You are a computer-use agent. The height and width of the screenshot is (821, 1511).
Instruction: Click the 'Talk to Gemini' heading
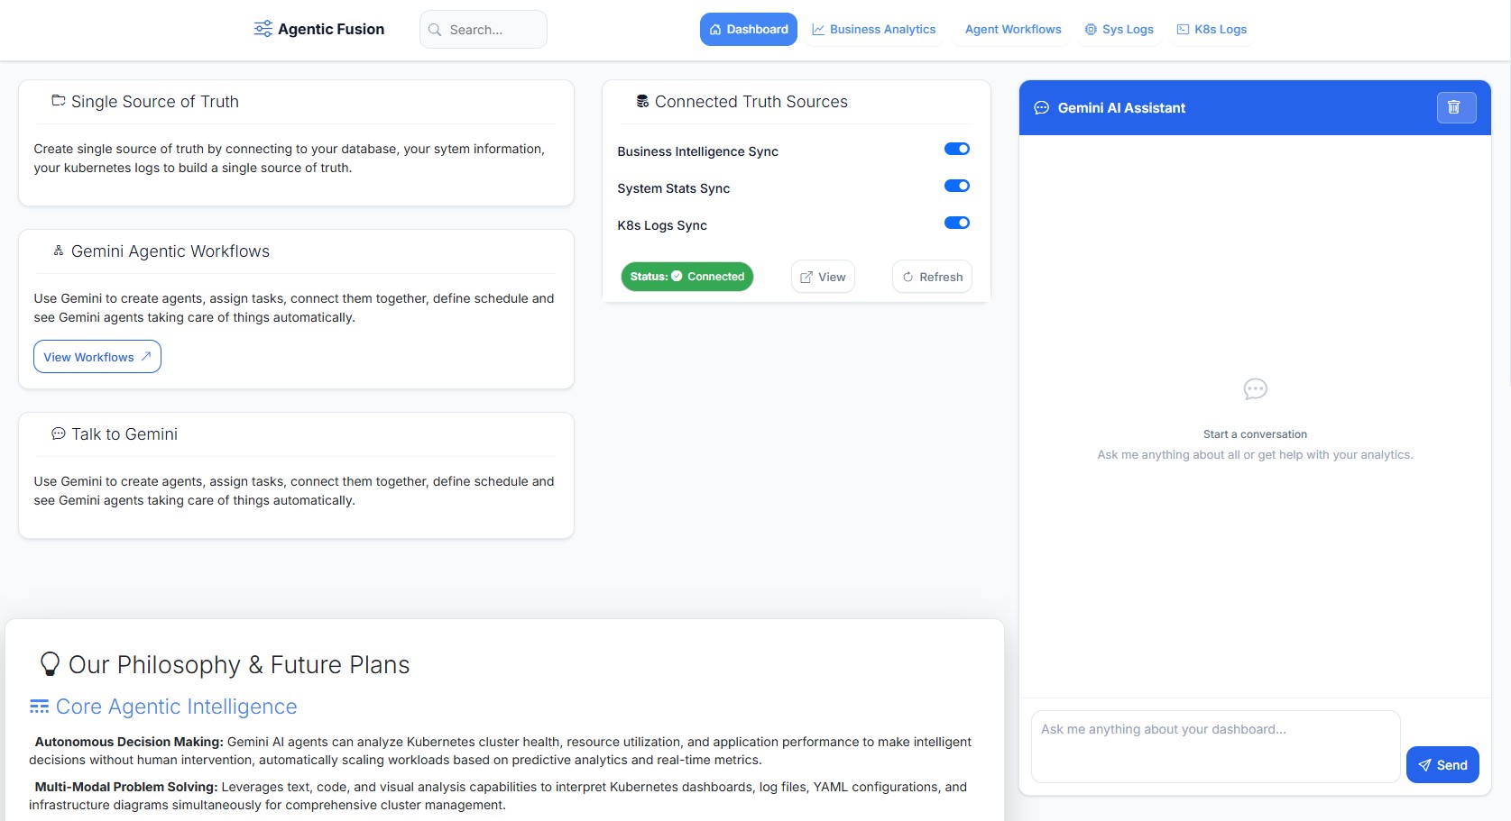pos(124,434)
